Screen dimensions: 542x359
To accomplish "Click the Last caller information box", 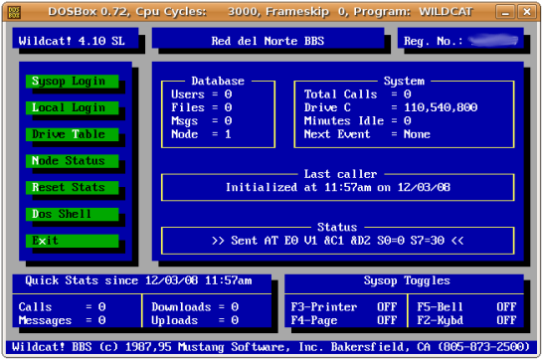I will [x=338, y=187].
